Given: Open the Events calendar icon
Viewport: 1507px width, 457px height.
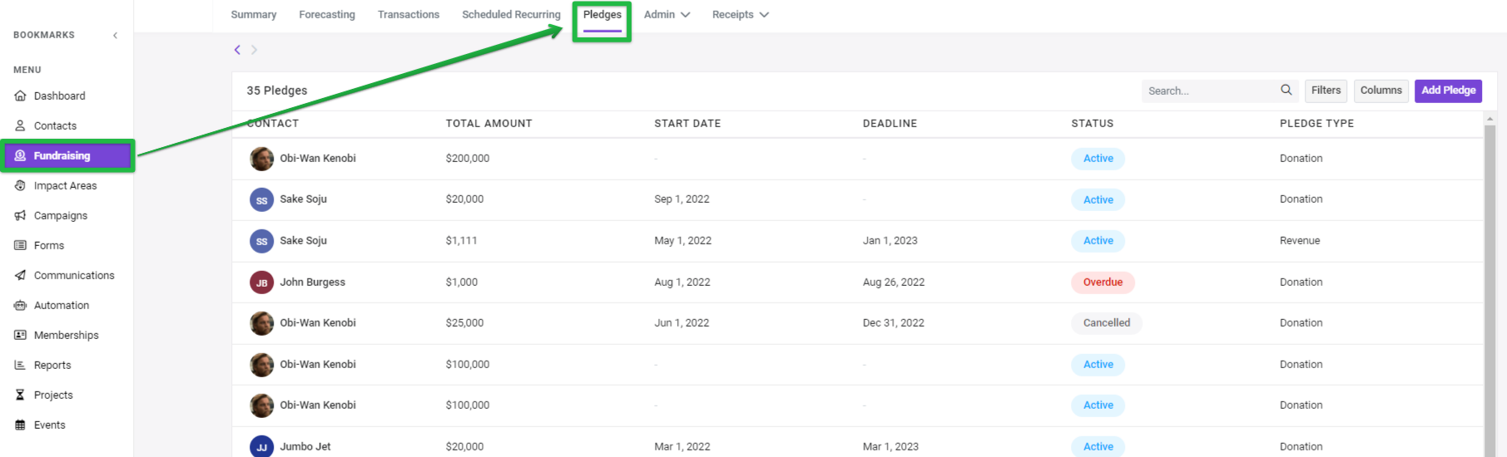Looking at the screenshot, I should click(x=20, y=425).
